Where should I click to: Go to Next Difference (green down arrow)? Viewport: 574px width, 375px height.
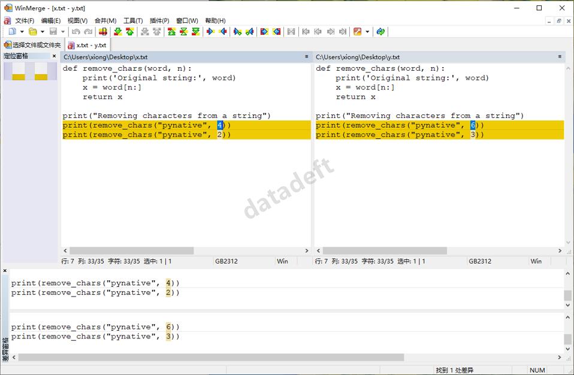tap(118, 32)
